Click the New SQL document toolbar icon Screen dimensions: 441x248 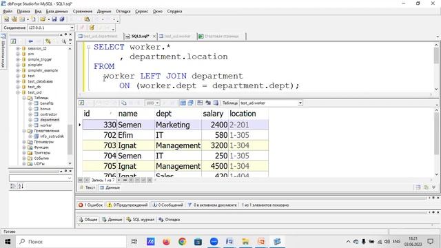click(x=6, y=19)
